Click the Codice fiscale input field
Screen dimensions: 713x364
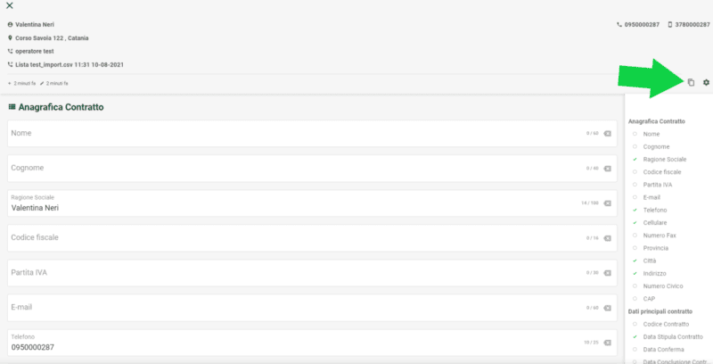(x=312, y=238)
